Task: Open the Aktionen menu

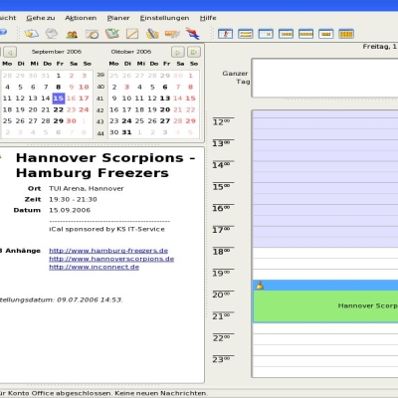Action: [x=81, y=18]
